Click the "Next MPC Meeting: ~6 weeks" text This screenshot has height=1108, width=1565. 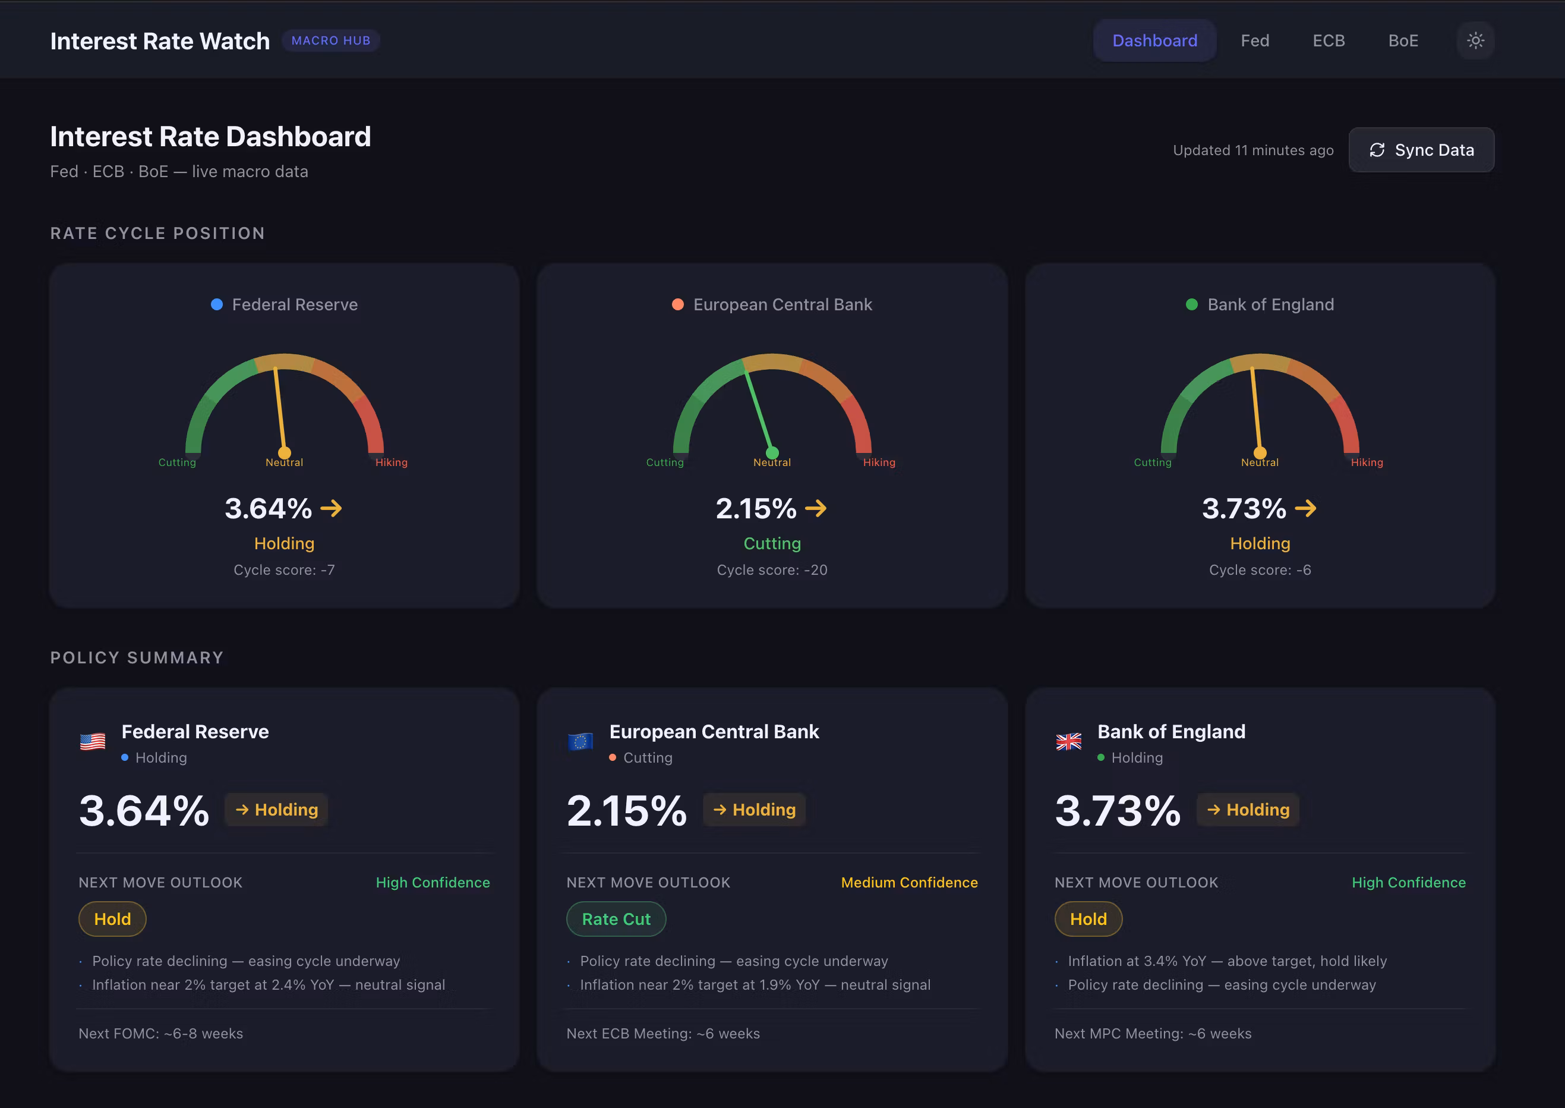coord(1153,1034)
